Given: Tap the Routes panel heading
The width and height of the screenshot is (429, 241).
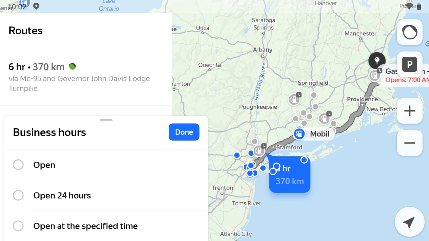Looking at the screenshot, I should [x=26, y=31].
